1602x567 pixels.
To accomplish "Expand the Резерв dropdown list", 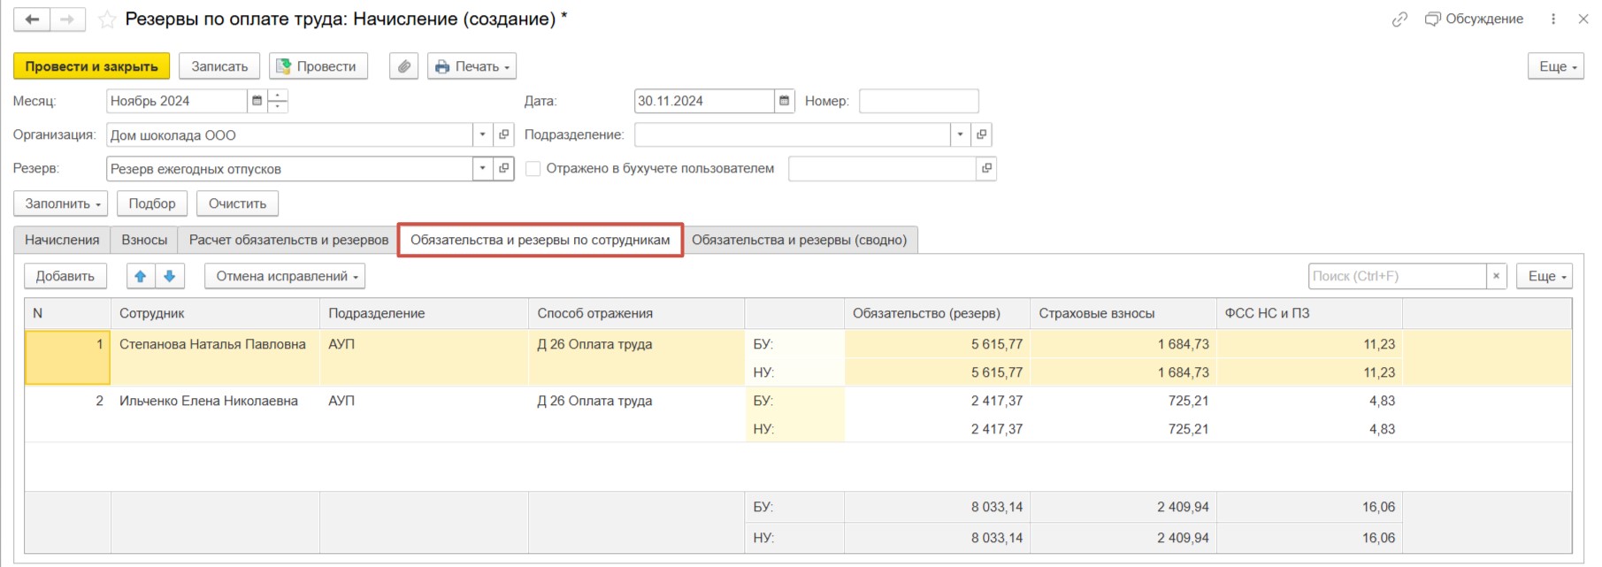I will (482, 168).
